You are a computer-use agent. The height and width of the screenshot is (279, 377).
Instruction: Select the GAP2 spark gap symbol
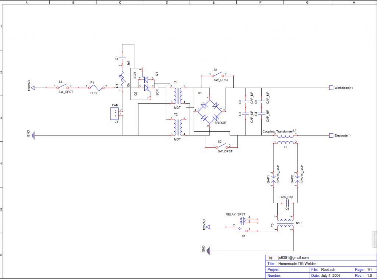[x=297, y=179]
